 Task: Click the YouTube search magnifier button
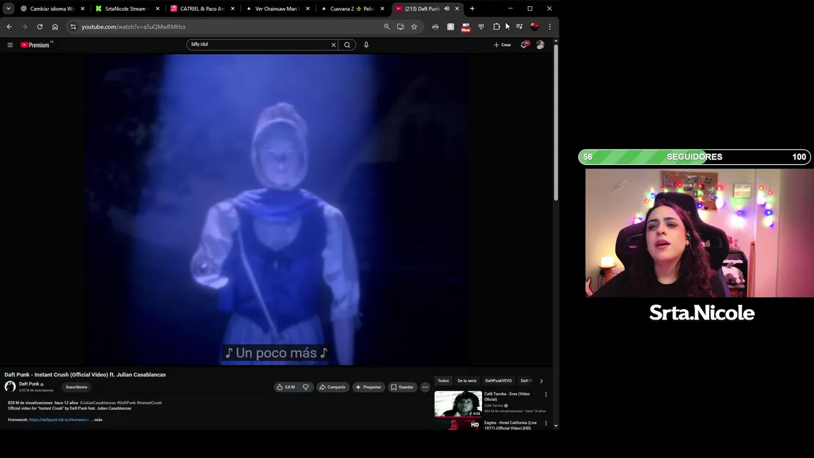tap(347, 45)
